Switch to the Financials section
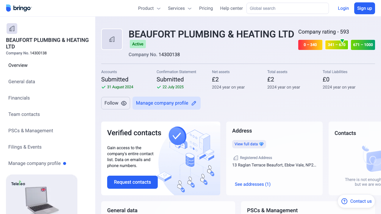This screenshot has width=381, height=214. coord(19,98)
